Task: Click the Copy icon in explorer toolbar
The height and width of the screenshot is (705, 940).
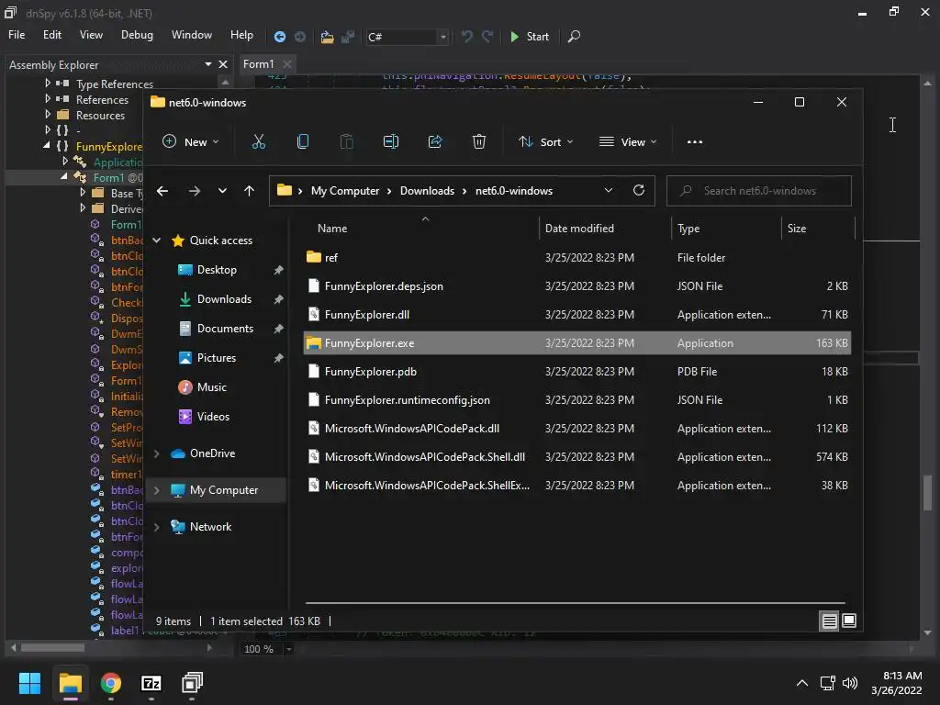Action: (303, 142)
